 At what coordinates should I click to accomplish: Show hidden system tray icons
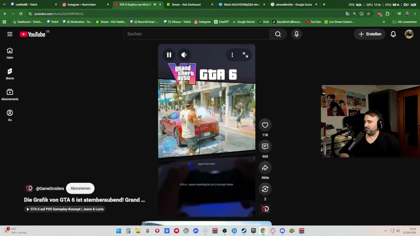coord(386,231)
